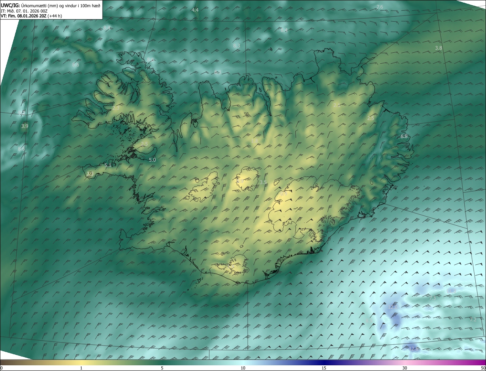Click the 7.2 value label
The width and height of the screenshot is (486, 371).
click(473, 320)
